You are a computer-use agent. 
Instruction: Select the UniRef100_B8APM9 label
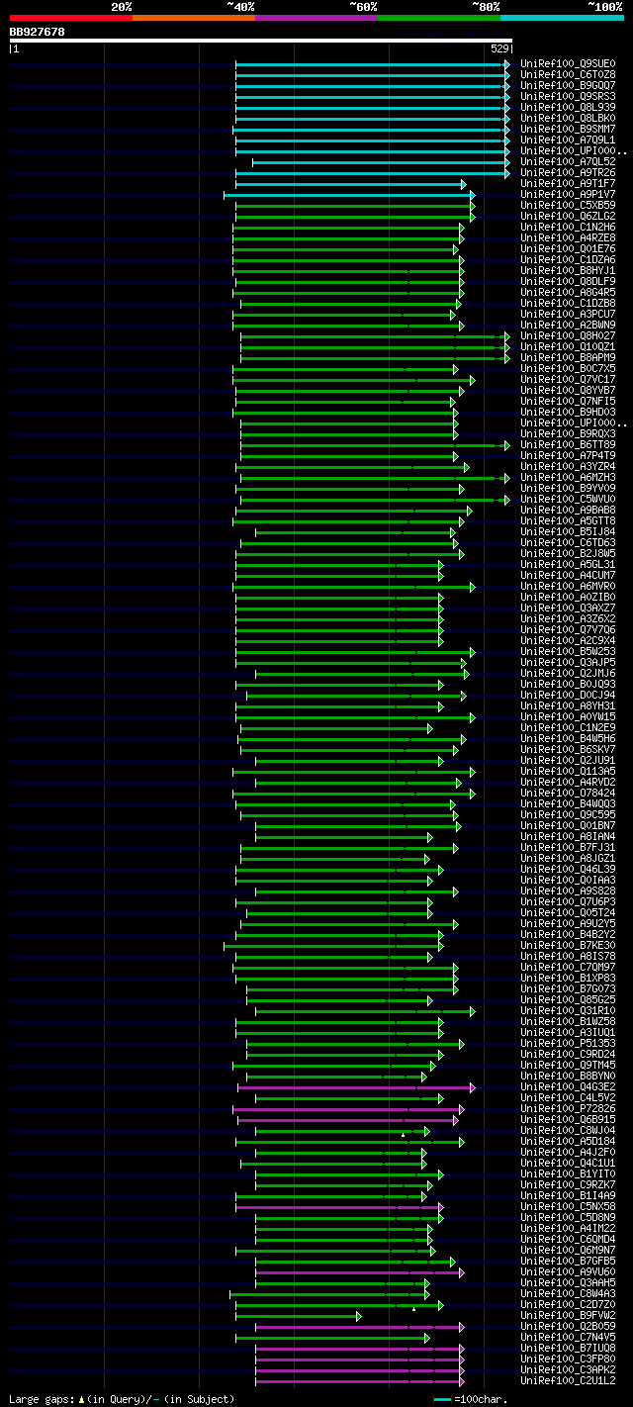(568, 358)
